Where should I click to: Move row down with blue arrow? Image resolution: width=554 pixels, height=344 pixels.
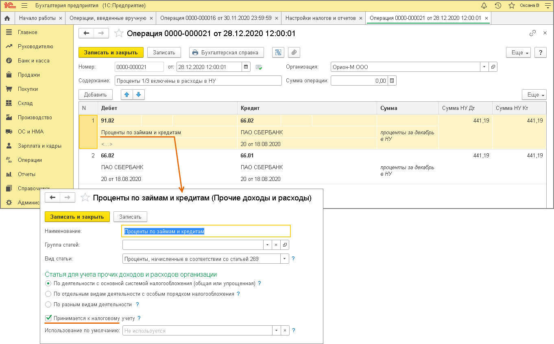coord(138,95)
